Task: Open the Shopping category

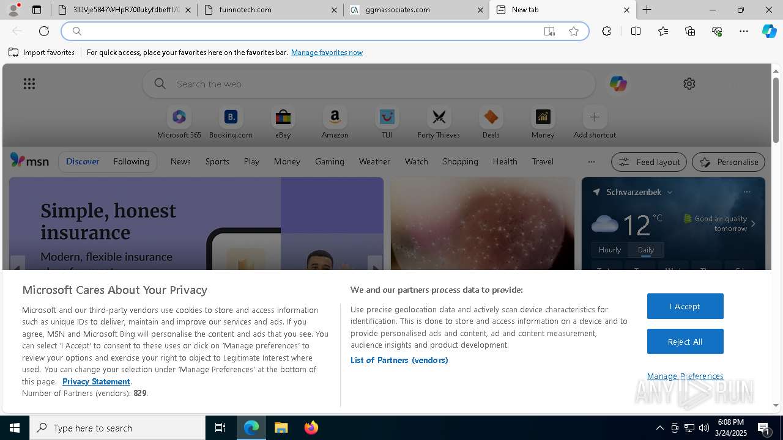Action: pyautogui.click(x=461, y=161)
